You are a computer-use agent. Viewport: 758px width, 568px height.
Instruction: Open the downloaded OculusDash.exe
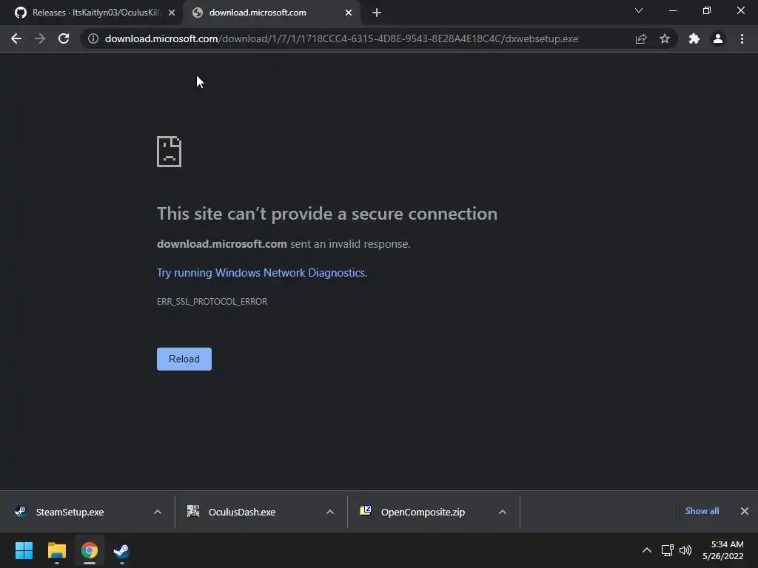pyautogui.click(x=242, y=512)
